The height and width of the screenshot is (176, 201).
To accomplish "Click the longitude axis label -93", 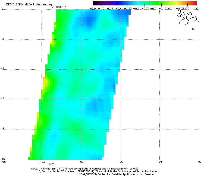I will point(160,162).
